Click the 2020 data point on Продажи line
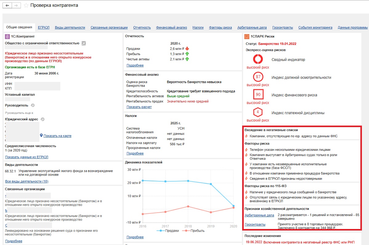This screenshot has height=245, width=369. coord(233,206)
